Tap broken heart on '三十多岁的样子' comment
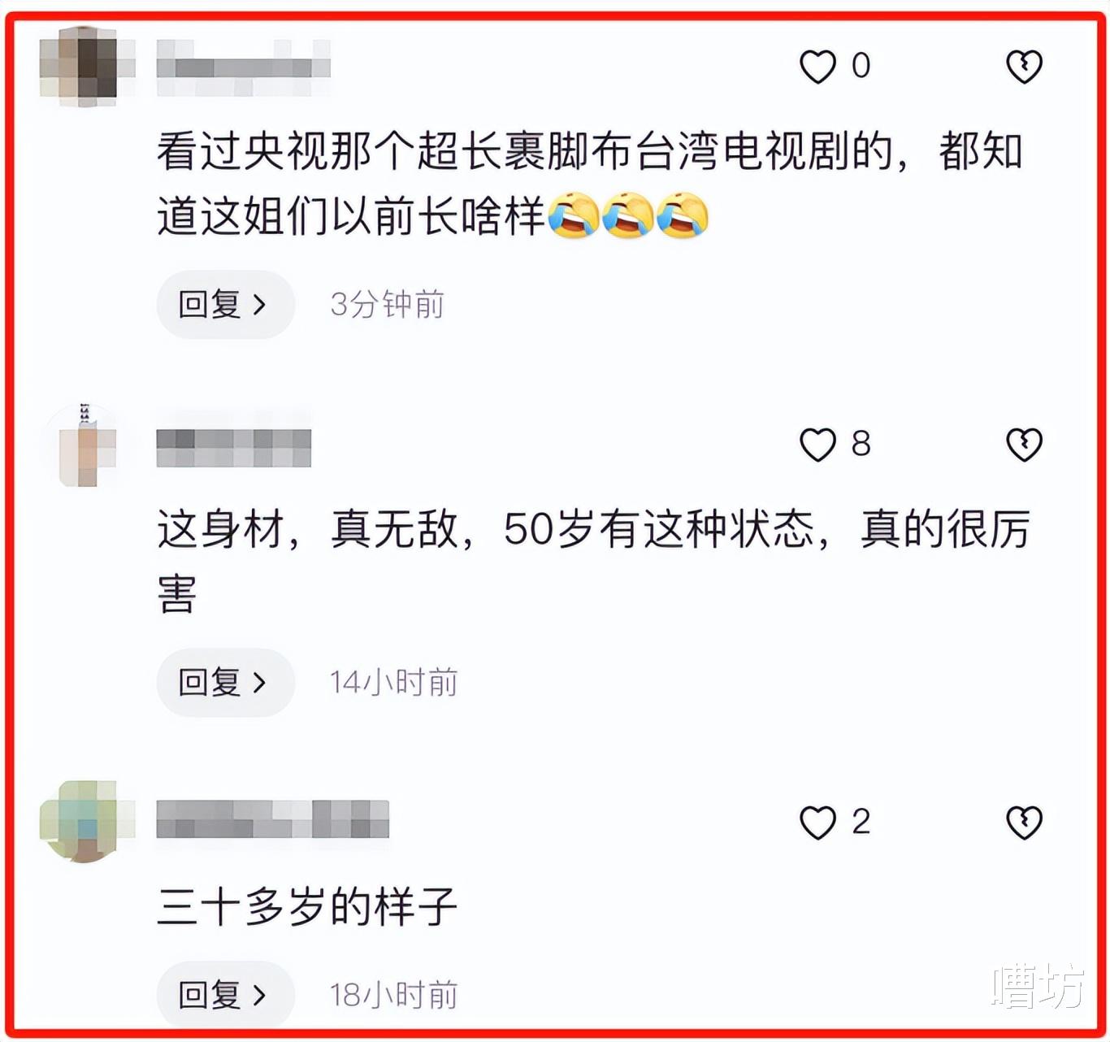Screen dimensions: 1110x1042 pos(1024,823)
